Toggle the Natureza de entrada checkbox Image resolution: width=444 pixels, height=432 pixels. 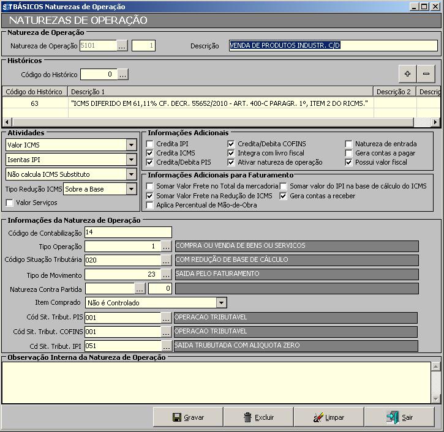tap(349, 144)
